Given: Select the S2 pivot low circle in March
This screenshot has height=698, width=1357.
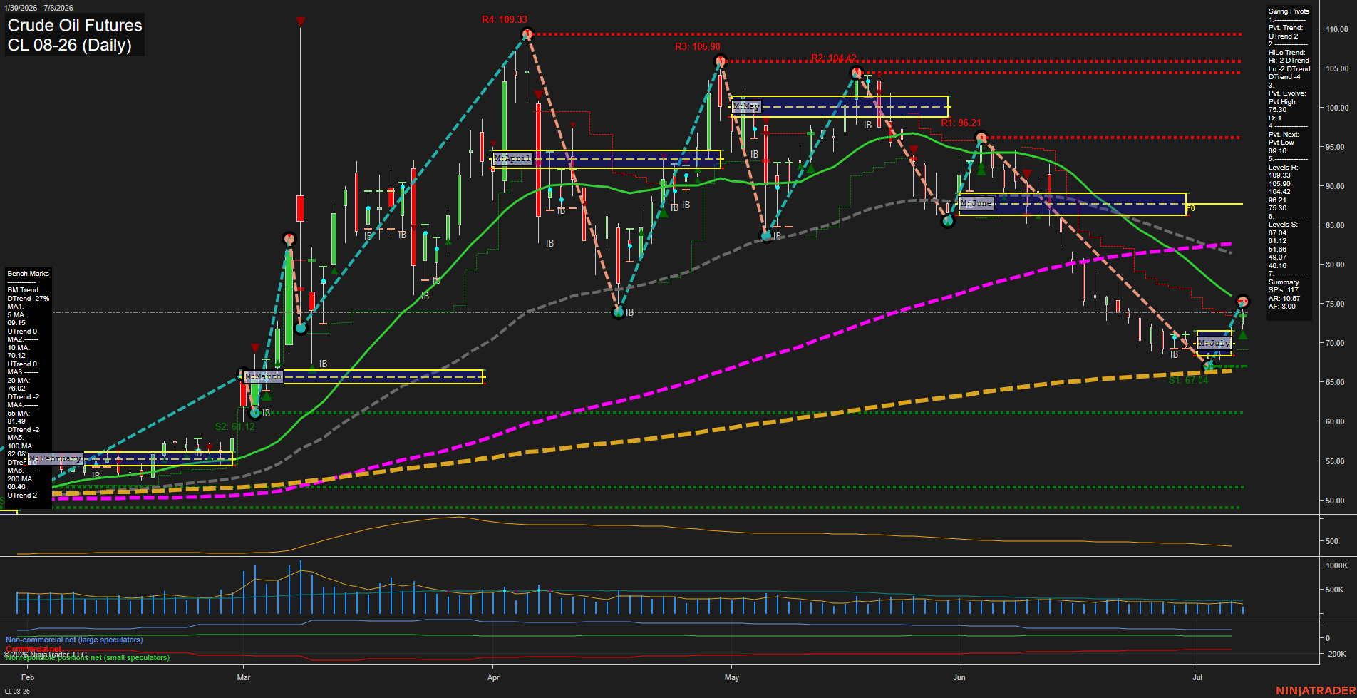Looking at the screenshot, I should pyautogui.click(x=255, y=412).
